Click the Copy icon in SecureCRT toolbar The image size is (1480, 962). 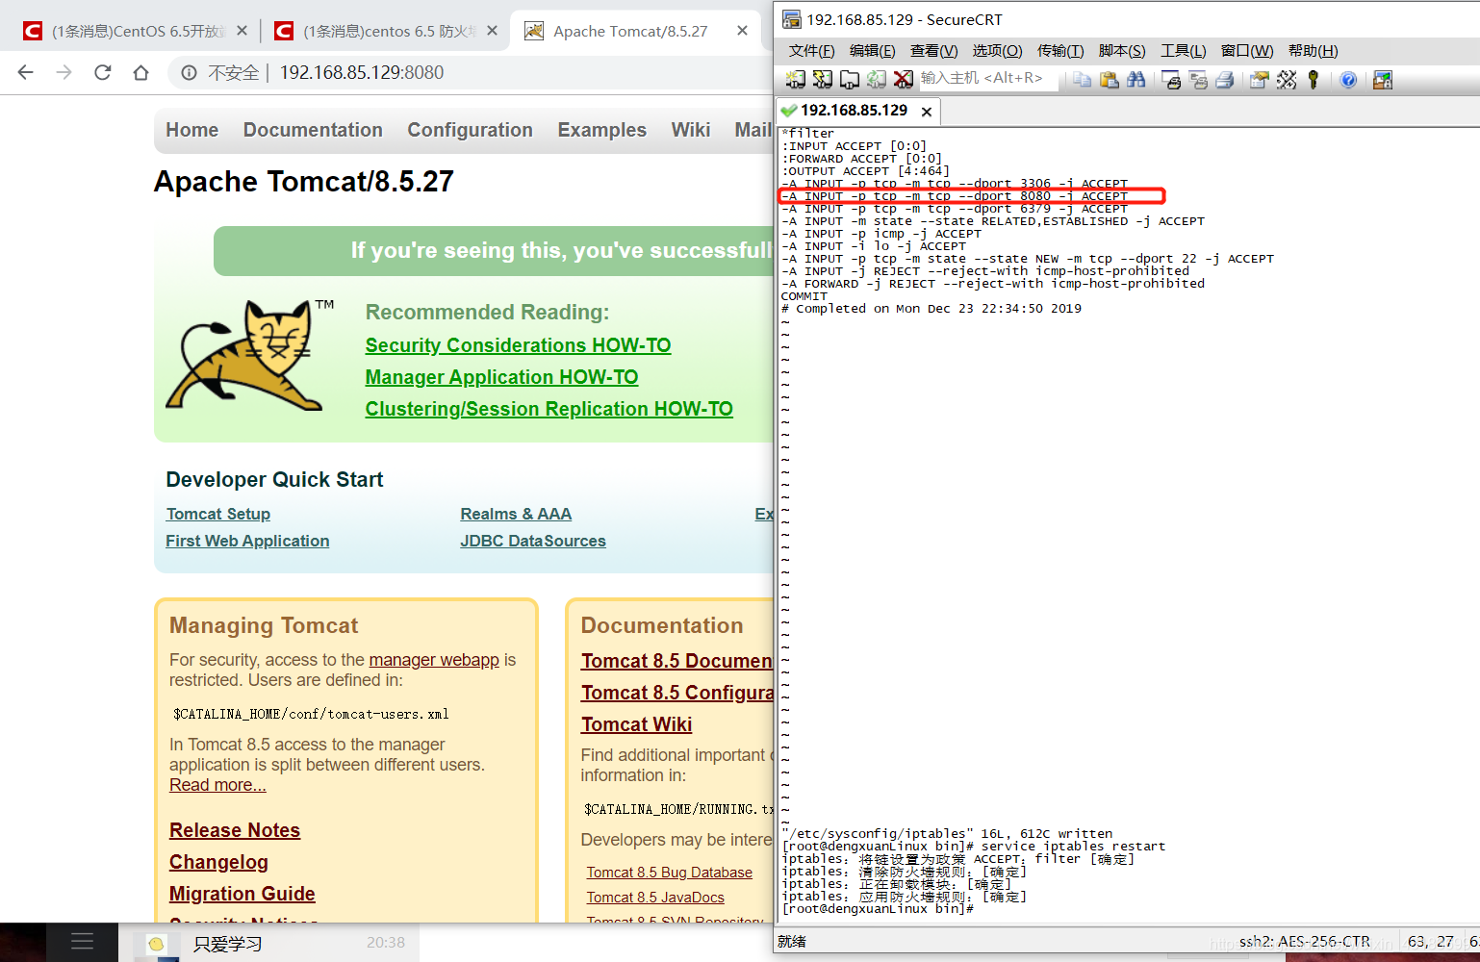click(1083, 80)
